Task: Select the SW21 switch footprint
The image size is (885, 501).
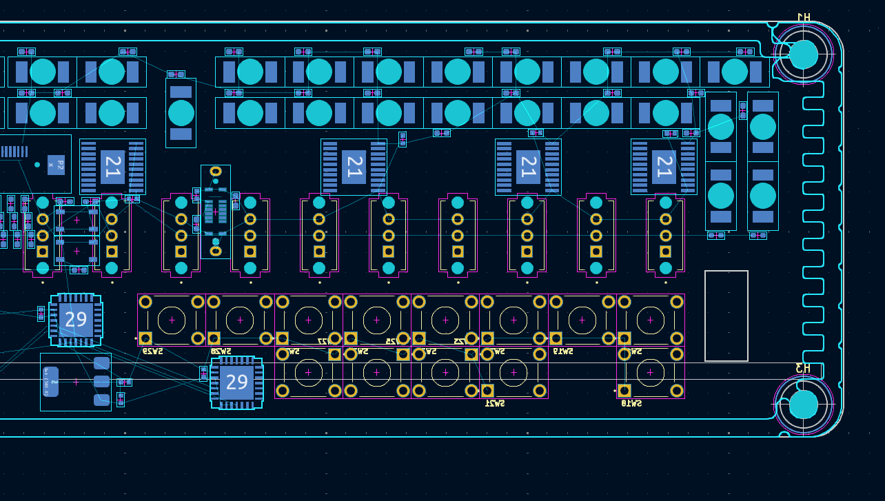Action: coord(513,373)
